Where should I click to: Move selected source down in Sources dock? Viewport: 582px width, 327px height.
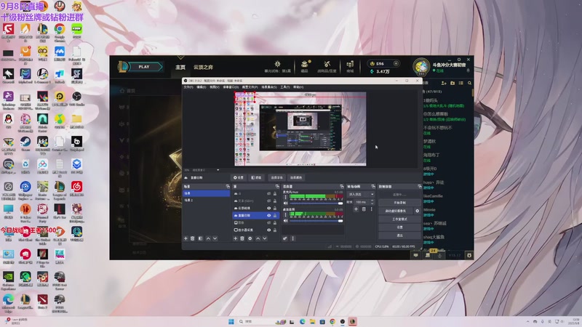pyautogui.click(x=265, y=238)
